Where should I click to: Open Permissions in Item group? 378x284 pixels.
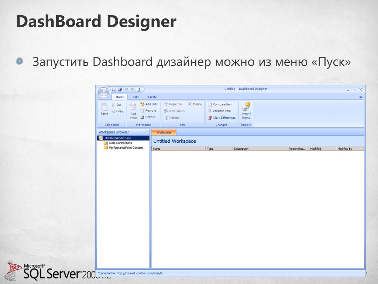[x=174, y=111]
